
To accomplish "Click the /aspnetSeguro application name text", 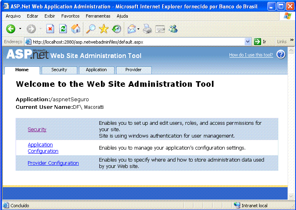I will click(69, 99).
